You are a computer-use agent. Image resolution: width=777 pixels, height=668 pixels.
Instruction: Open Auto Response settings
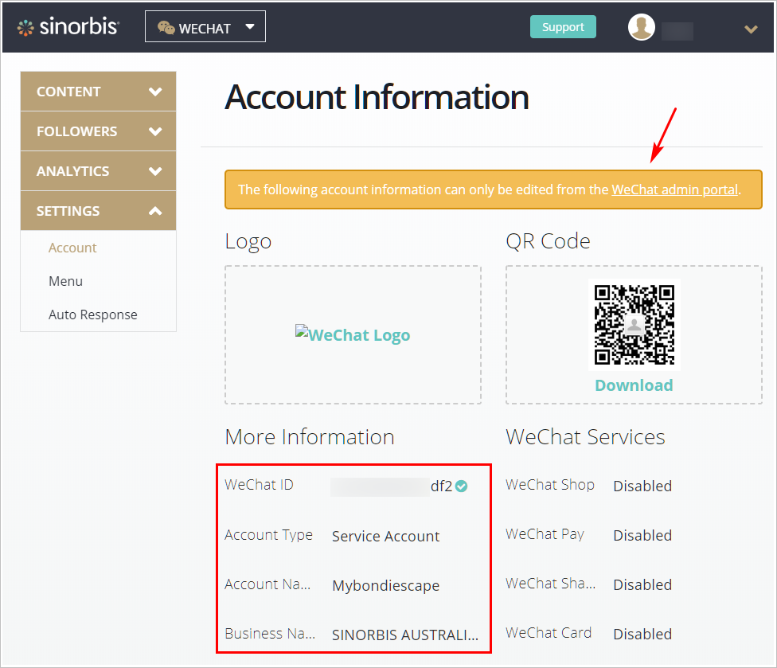click(x=92, y=314)
